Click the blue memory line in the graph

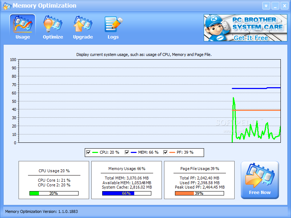pyautogui.click(x=256, y=88)
